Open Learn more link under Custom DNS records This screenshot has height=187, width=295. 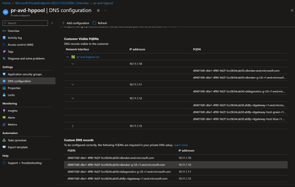click(181, 145)
